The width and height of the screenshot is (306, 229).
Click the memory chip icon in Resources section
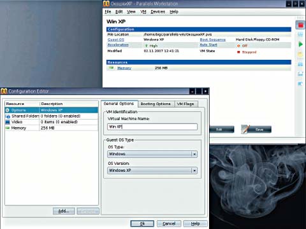[111, 68]
